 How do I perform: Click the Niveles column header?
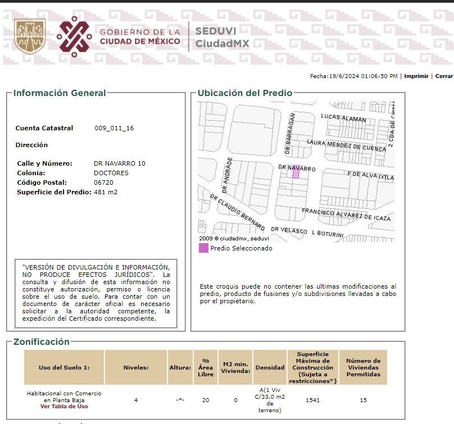click(x=136, y=367)
